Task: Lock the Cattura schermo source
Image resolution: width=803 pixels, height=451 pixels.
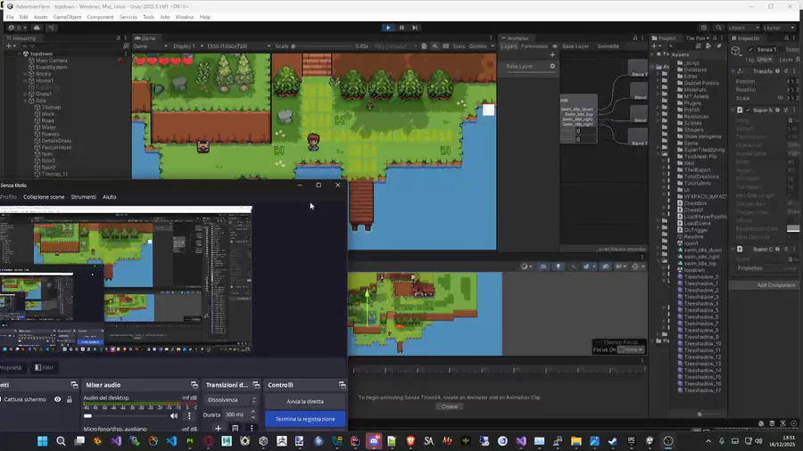Action: tap(69, 399)
